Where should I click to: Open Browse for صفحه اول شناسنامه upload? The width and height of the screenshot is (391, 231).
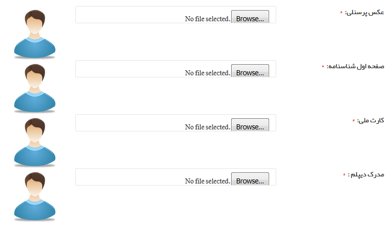click(250, 71)
